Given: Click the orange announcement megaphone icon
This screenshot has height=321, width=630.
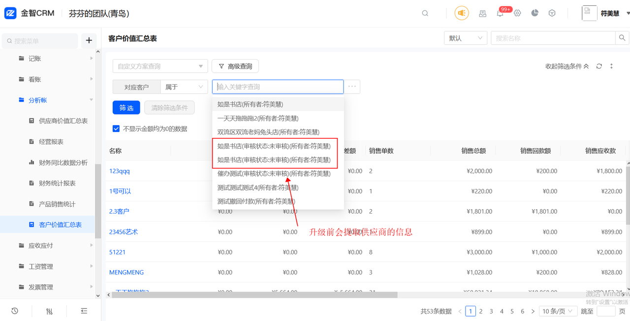Looking at the screenshot, I should coord(462,13).
